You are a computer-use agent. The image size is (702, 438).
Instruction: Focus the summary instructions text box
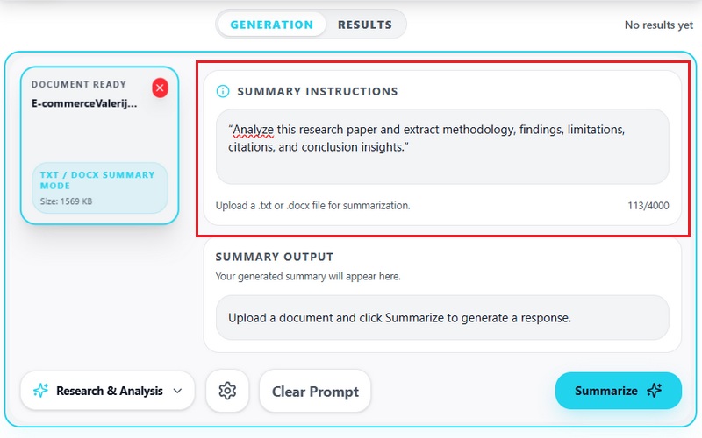tap(442, 146)
